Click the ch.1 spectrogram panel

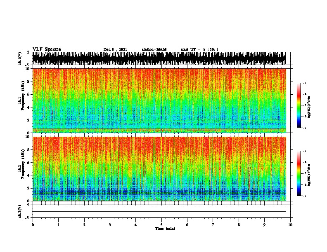159,100
